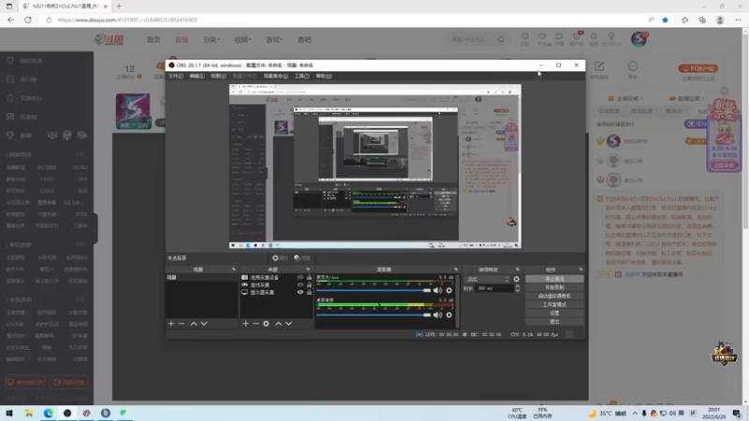Enable Studio Mode in OBS Controls

(554, 305)
